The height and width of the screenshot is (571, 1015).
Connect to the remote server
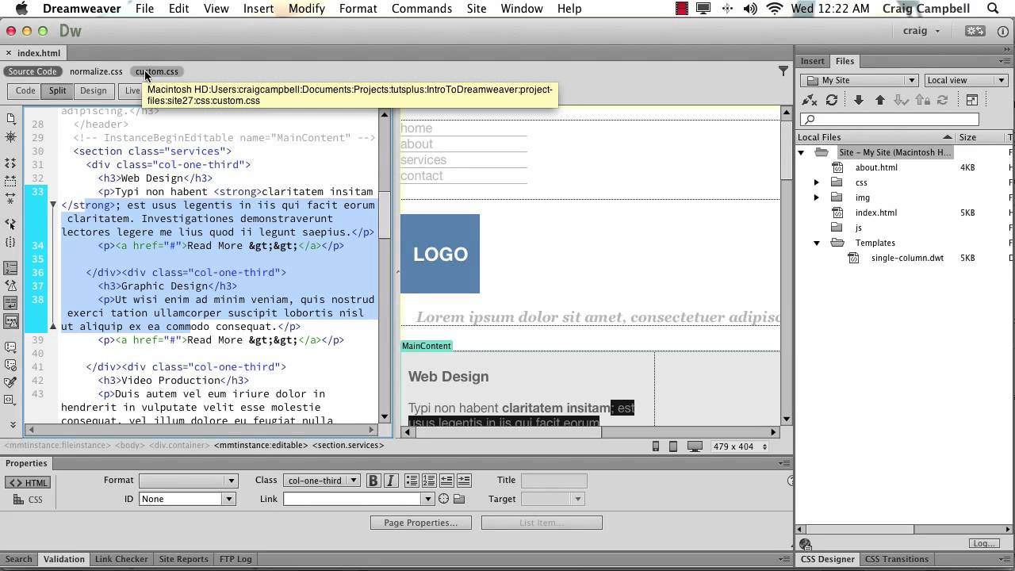(x=810, y=100)
